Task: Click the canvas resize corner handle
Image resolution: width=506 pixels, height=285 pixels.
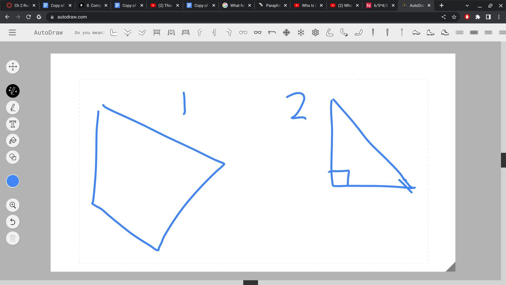Action: (451, 268)
